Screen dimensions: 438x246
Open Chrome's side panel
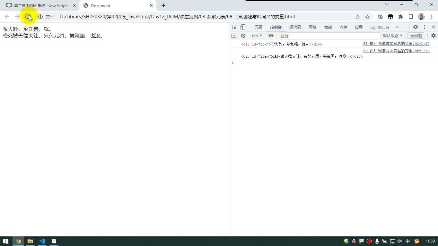click(x=411, y=17)
